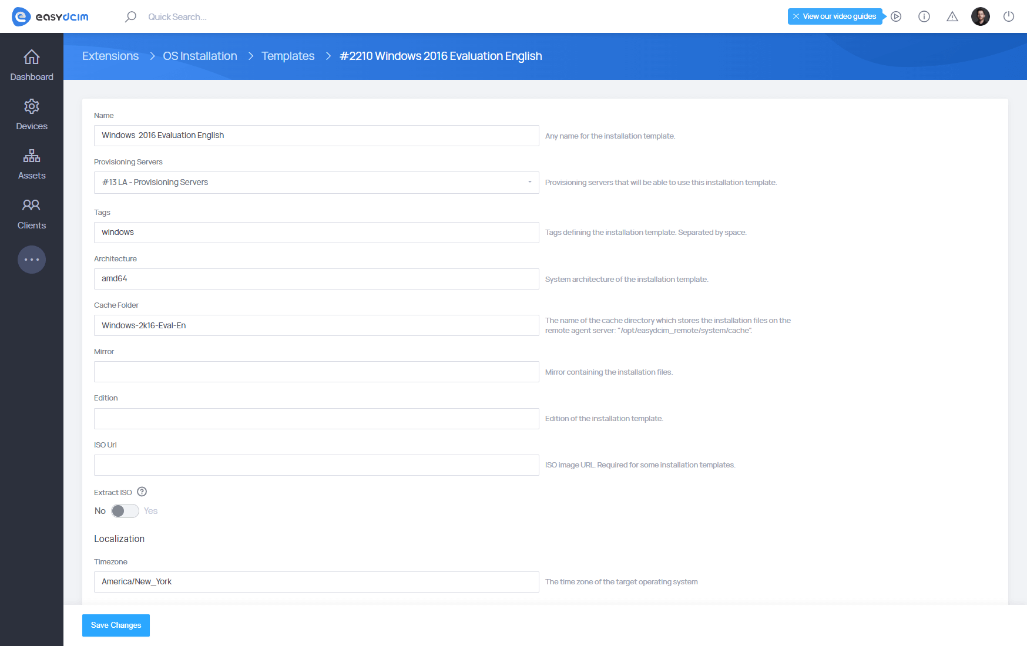Click the Extensions breadcrumb link

[110, 56]
